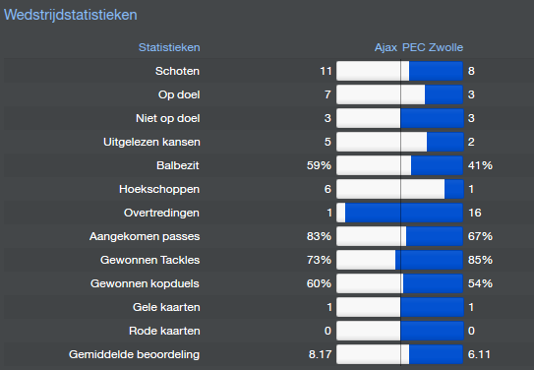
Task: Click the Hoekschoppen row label
Action: pos(159,189)
